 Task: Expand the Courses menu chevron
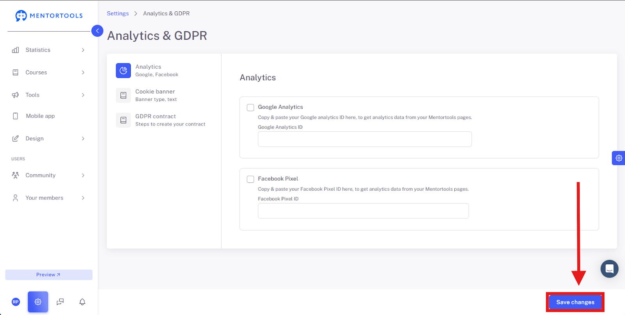[83, 73]
